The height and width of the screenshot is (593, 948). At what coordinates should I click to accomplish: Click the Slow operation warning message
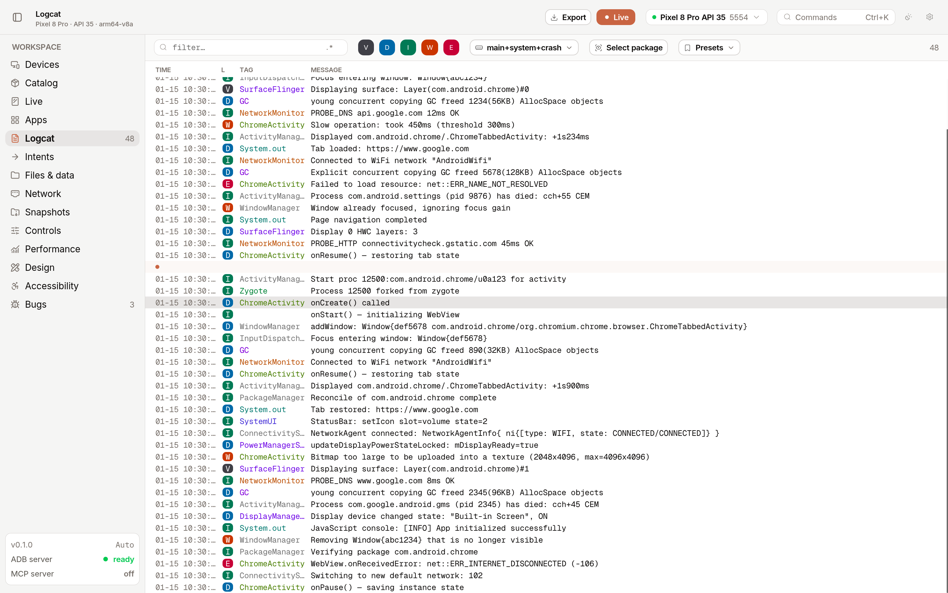point(412,125)
